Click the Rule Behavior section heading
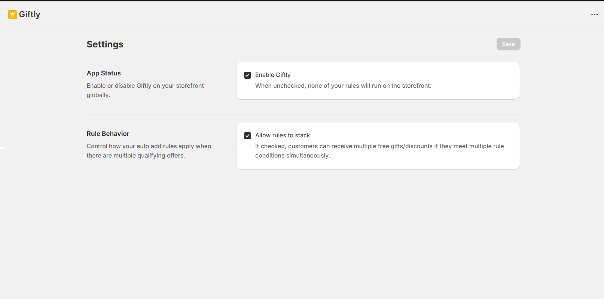 (x=108, y=134)
